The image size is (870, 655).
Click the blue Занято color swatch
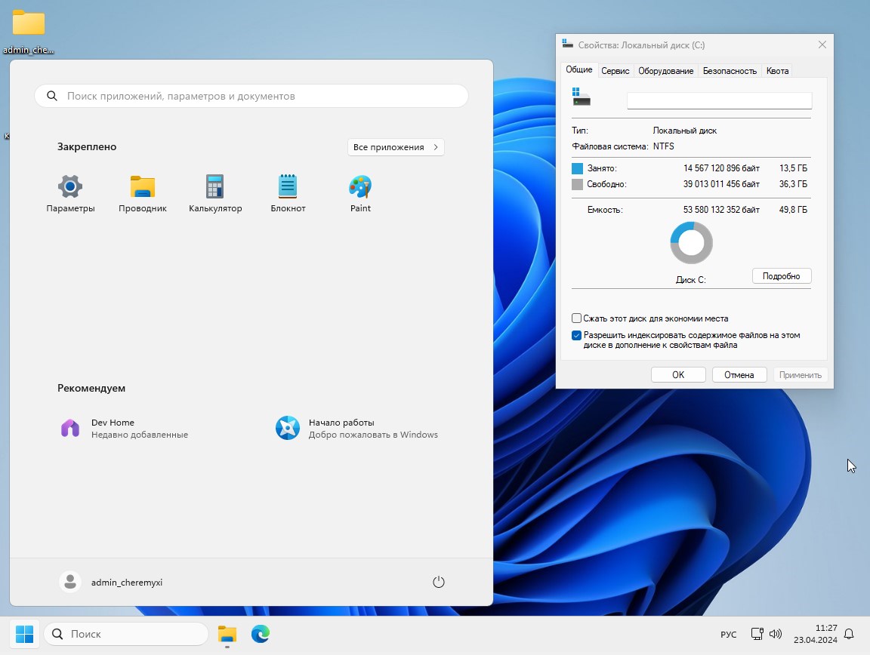click(578, 168)
